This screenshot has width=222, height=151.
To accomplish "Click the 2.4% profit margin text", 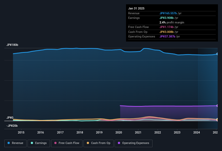I will tap(172, 22).
